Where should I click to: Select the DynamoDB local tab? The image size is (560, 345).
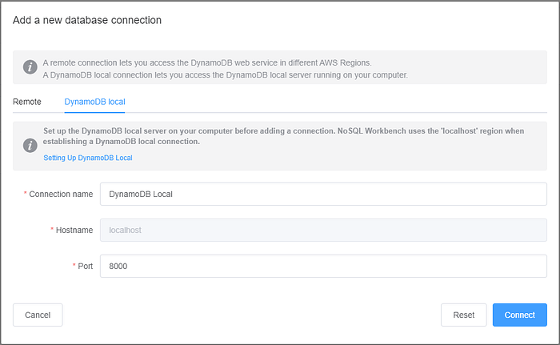(94, 102)
